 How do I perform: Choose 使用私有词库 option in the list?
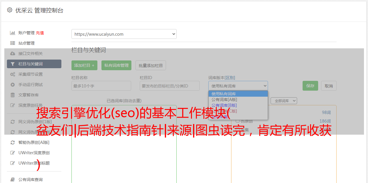[238, 94]
